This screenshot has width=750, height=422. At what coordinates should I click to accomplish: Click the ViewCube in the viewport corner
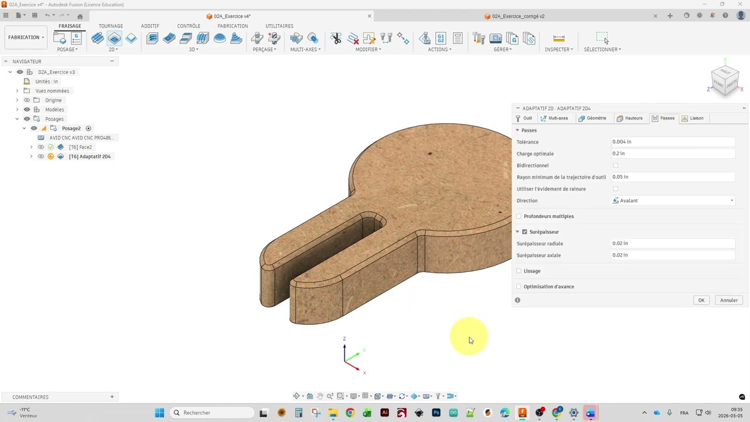point(725,81)
